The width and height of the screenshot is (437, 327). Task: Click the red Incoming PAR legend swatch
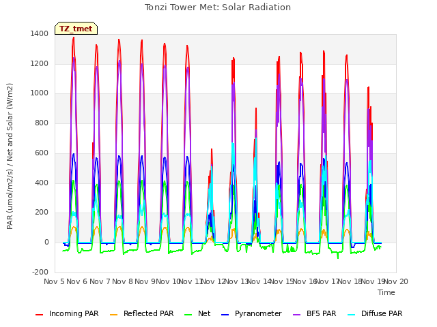click(39, 315)
